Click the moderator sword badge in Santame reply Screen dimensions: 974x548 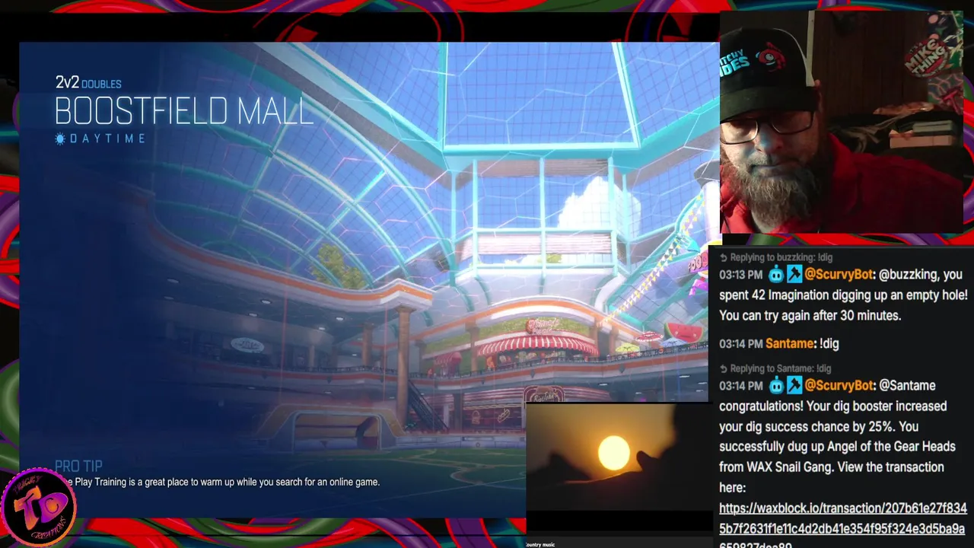pos(794,386)
